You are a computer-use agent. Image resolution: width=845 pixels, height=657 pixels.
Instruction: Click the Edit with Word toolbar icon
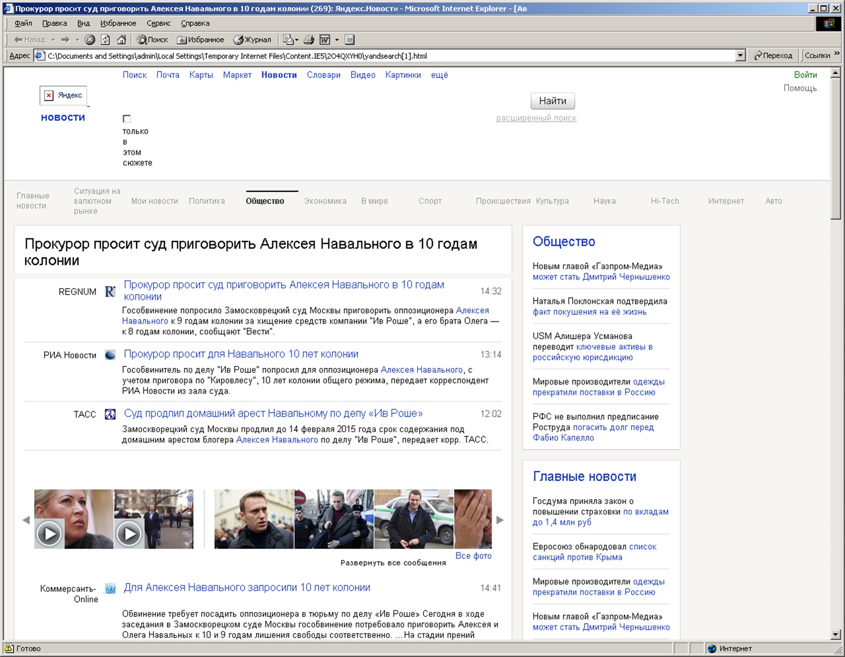coord(325,40)
